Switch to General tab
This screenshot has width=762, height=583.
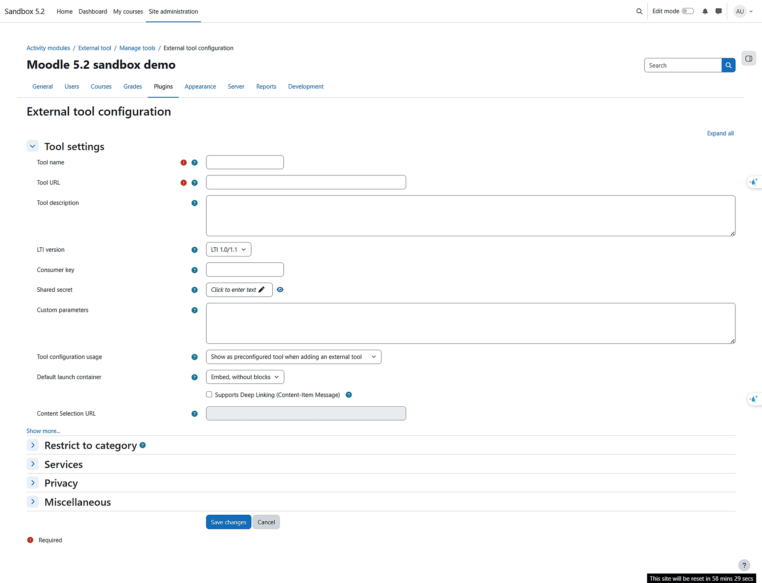click(x=42, y=87)
